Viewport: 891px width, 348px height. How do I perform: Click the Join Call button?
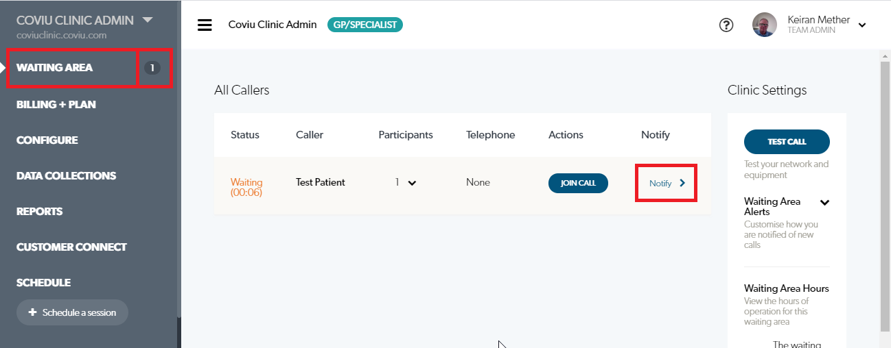tap(578, 183)
